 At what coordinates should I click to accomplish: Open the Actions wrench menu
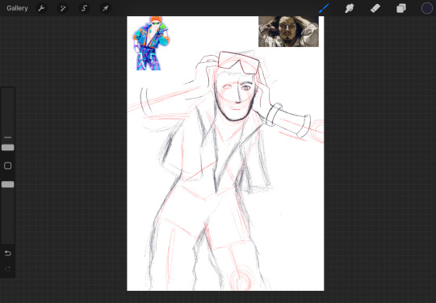click(41, 8)
